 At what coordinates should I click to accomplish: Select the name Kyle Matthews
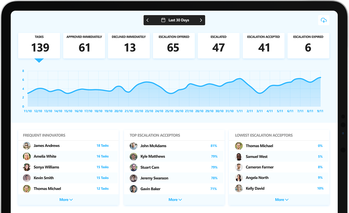153,157
